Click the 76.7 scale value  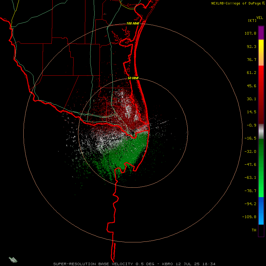pos(252,59)
